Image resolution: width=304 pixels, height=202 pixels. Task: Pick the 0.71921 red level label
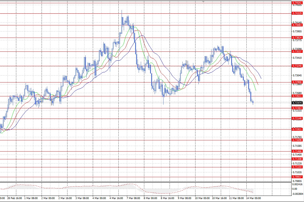pyautogui.click(x=297, y=129)
